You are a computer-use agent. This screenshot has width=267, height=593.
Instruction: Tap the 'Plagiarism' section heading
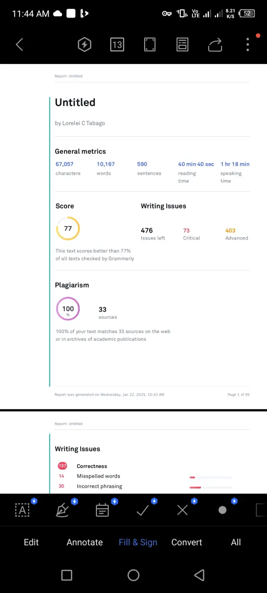click(72, 285)
